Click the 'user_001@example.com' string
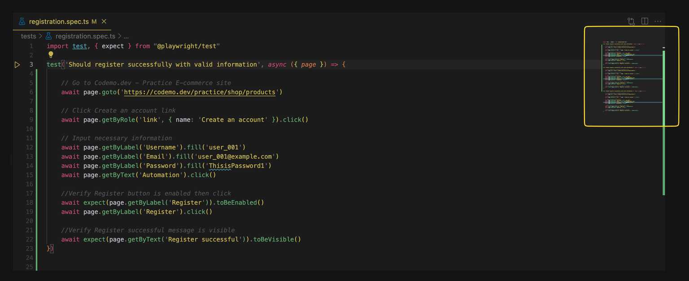 pyautogui.click(x=235, y=157)
